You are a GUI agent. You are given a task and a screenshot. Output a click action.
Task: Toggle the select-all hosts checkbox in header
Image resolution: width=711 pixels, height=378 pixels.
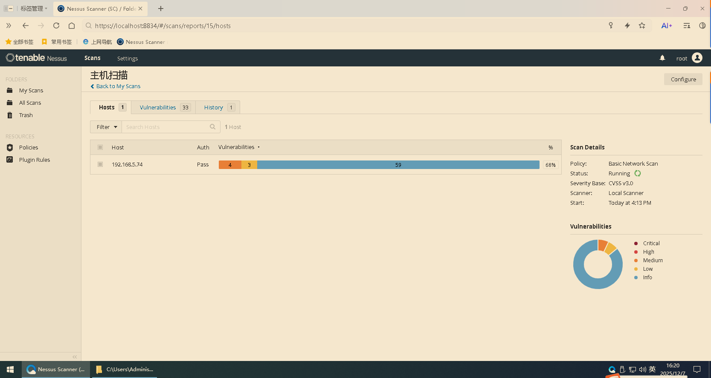100,147
